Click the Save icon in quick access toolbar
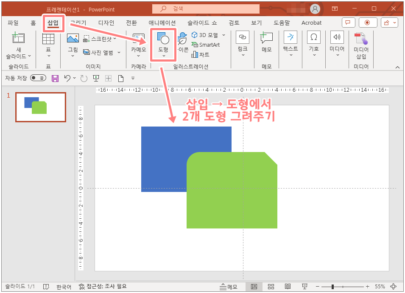This screenshot has height=293, width=405. coord(56,78)
